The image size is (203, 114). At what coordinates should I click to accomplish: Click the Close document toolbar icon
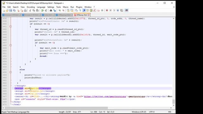click(18, 10)
